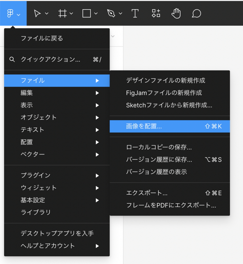Select the Frame tool icon
This screenshot has width=243, height=264.
pyautogui.click(x=62, y=13)
